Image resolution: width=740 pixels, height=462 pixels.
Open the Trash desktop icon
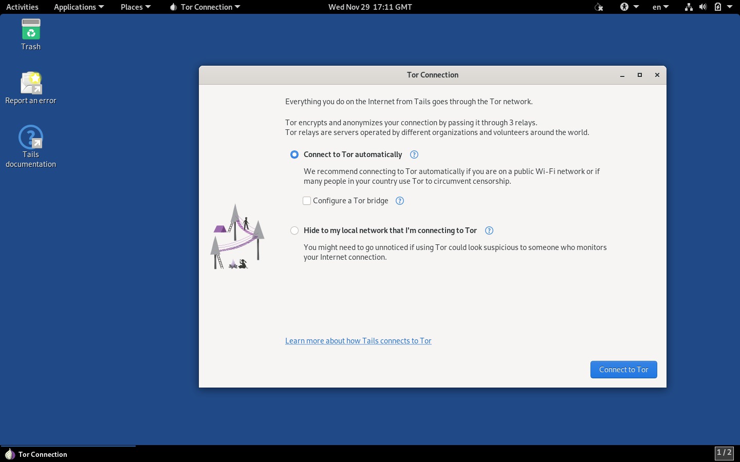click(x=31, y=34)
